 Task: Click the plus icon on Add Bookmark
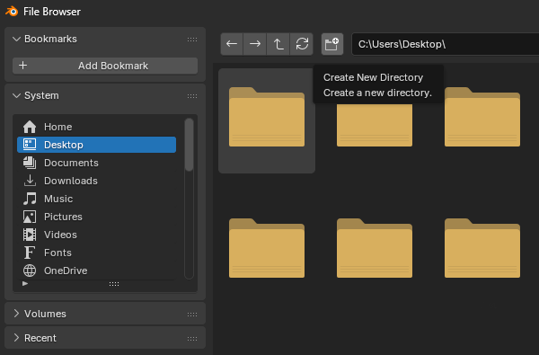tap(22, 66)
